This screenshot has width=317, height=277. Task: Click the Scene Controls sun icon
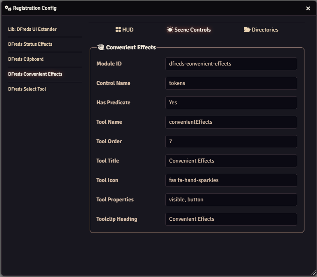(x=170, y=30)
